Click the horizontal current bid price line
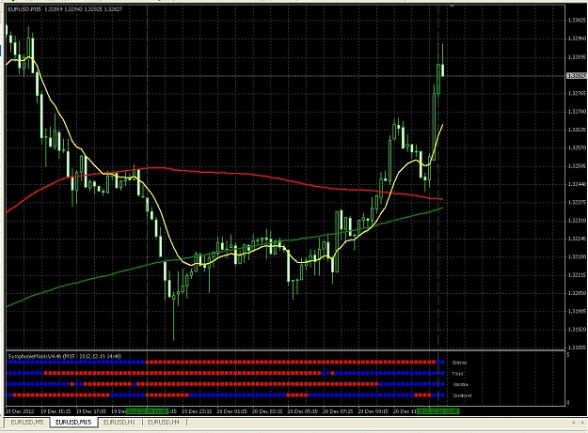This screenshot has height=433, width=588. 285,75
